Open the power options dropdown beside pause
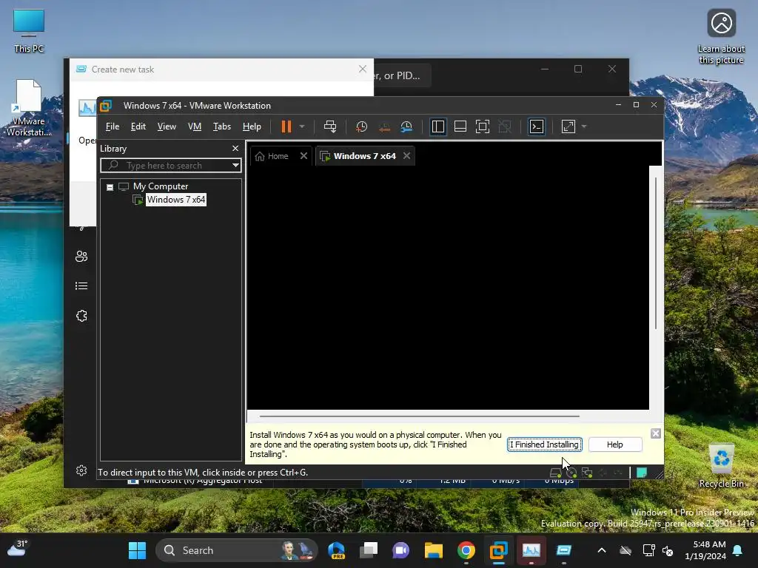This screenshot has width=758, height=568. tap(302, 126)
